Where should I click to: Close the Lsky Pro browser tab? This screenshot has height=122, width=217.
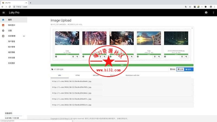[x=26, y=3]
